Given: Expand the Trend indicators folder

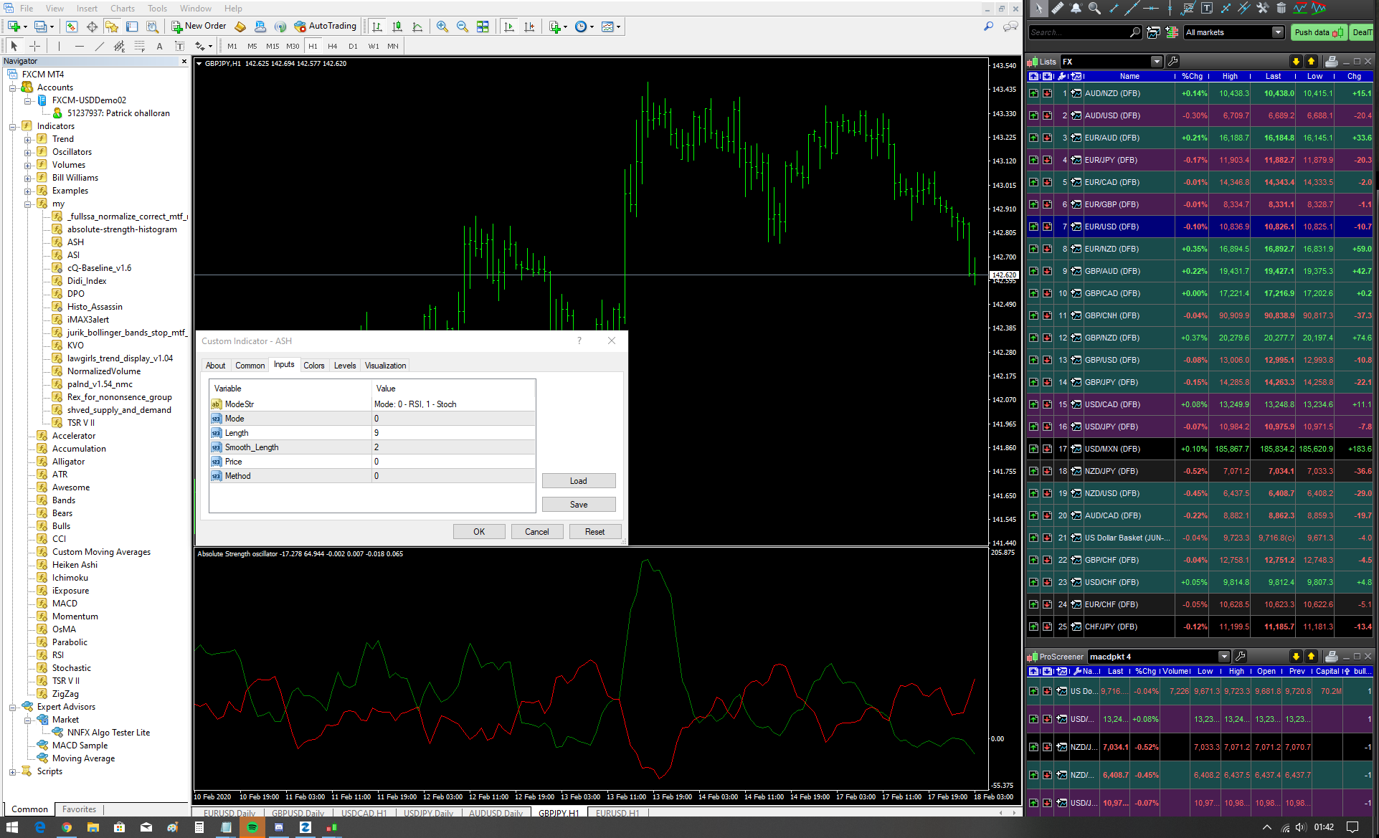Looking at the screenshot, I should [27, 139].
